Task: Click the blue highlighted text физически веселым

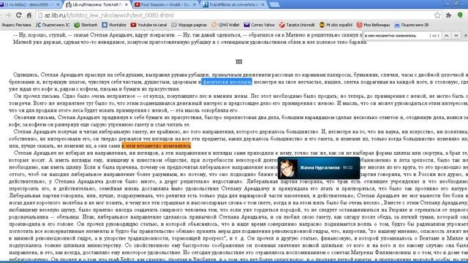Action: pos(227,82)
